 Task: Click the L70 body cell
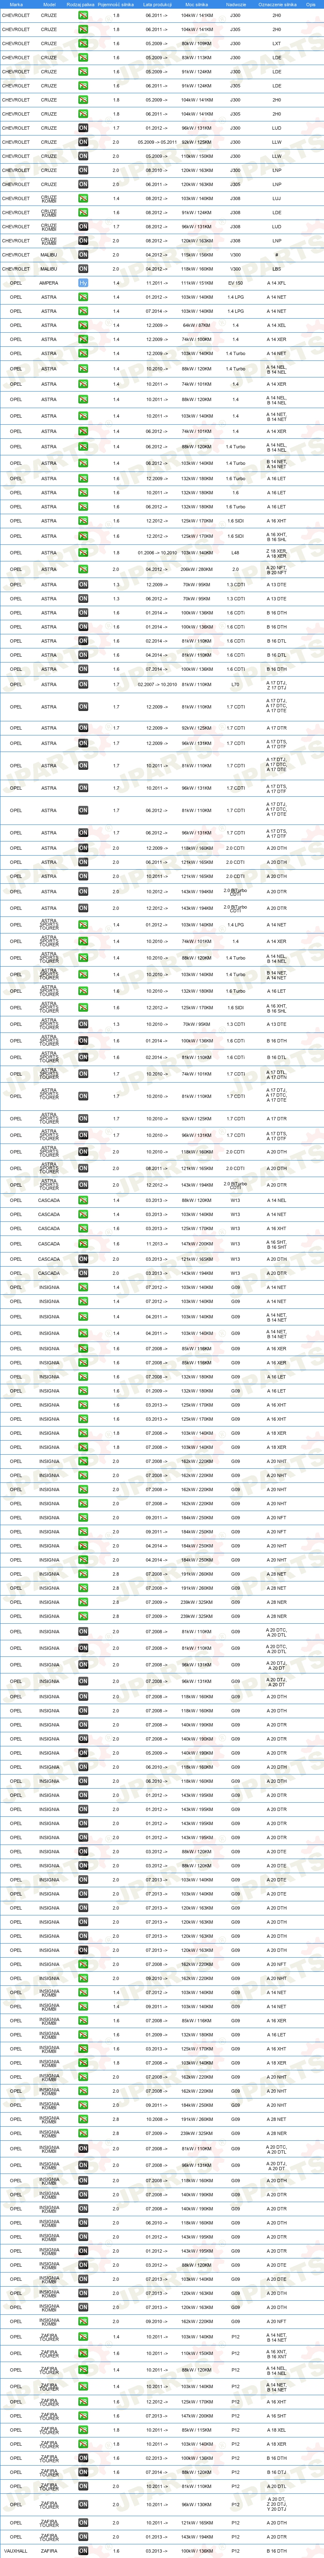[x=236, y=684]
